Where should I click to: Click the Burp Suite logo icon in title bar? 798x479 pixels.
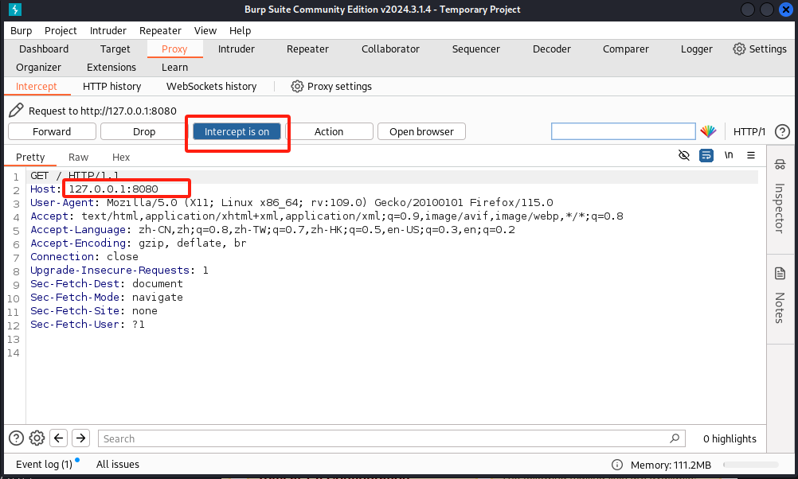tap(15, 10)
